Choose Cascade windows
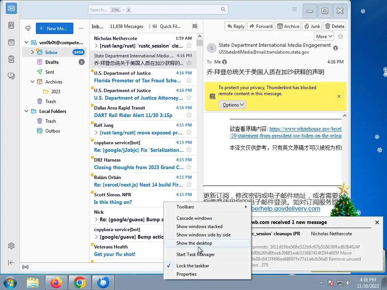Screen dimensions: 387x290 (x=207, y=218)
